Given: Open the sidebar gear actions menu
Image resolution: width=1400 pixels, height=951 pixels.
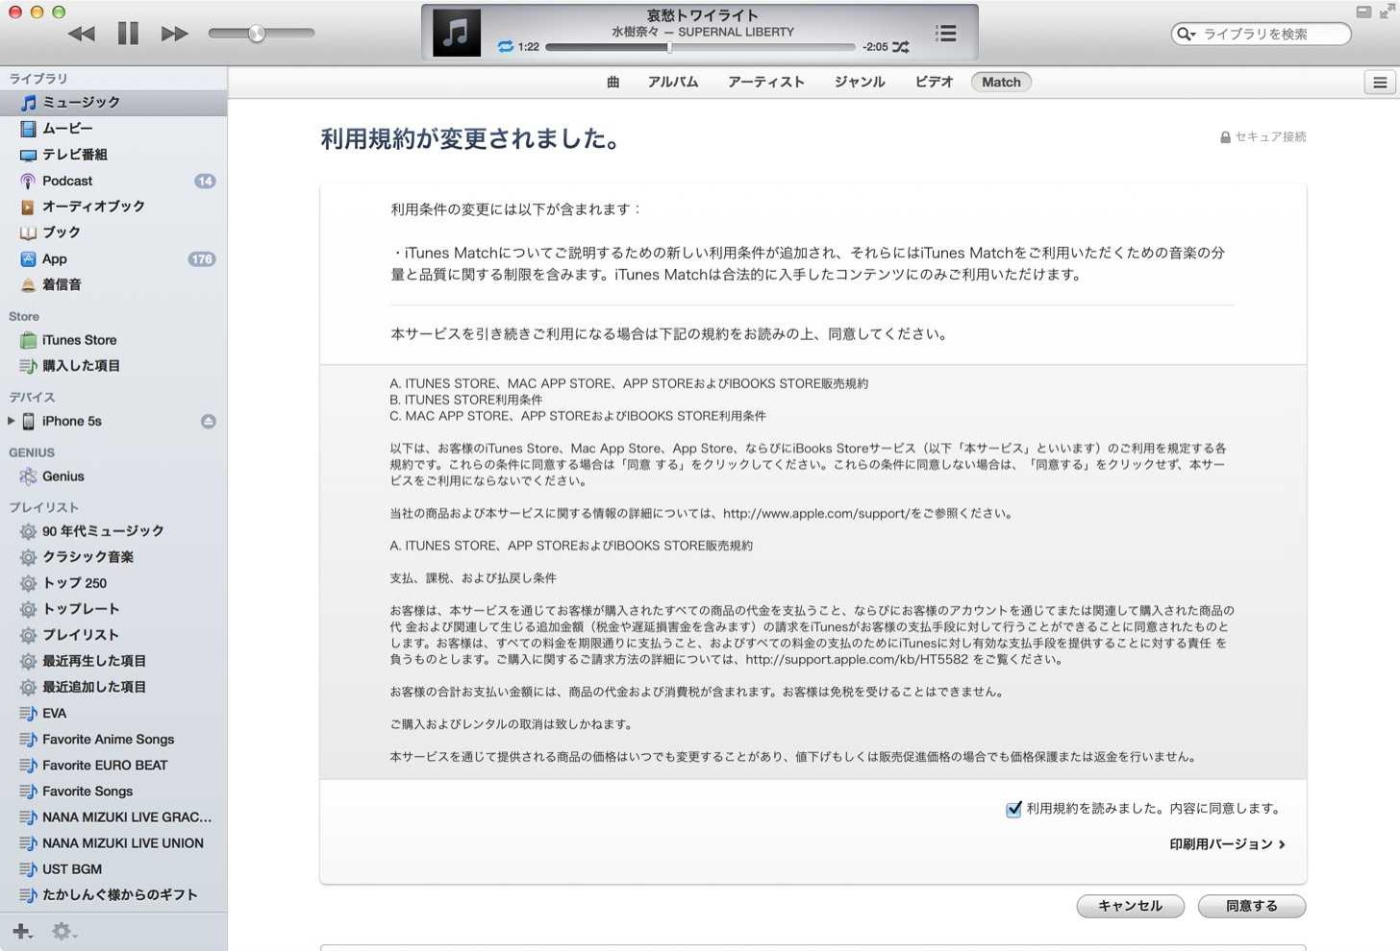Looking at the screenshot, I should [x=63, y=931].
